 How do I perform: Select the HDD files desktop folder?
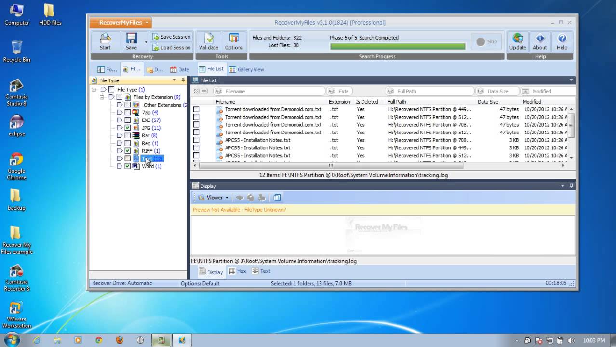click(x=50, y=14)
